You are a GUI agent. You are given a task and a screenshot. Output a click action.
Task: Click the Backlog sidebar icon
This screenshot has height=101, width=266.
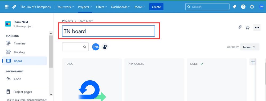8,52
